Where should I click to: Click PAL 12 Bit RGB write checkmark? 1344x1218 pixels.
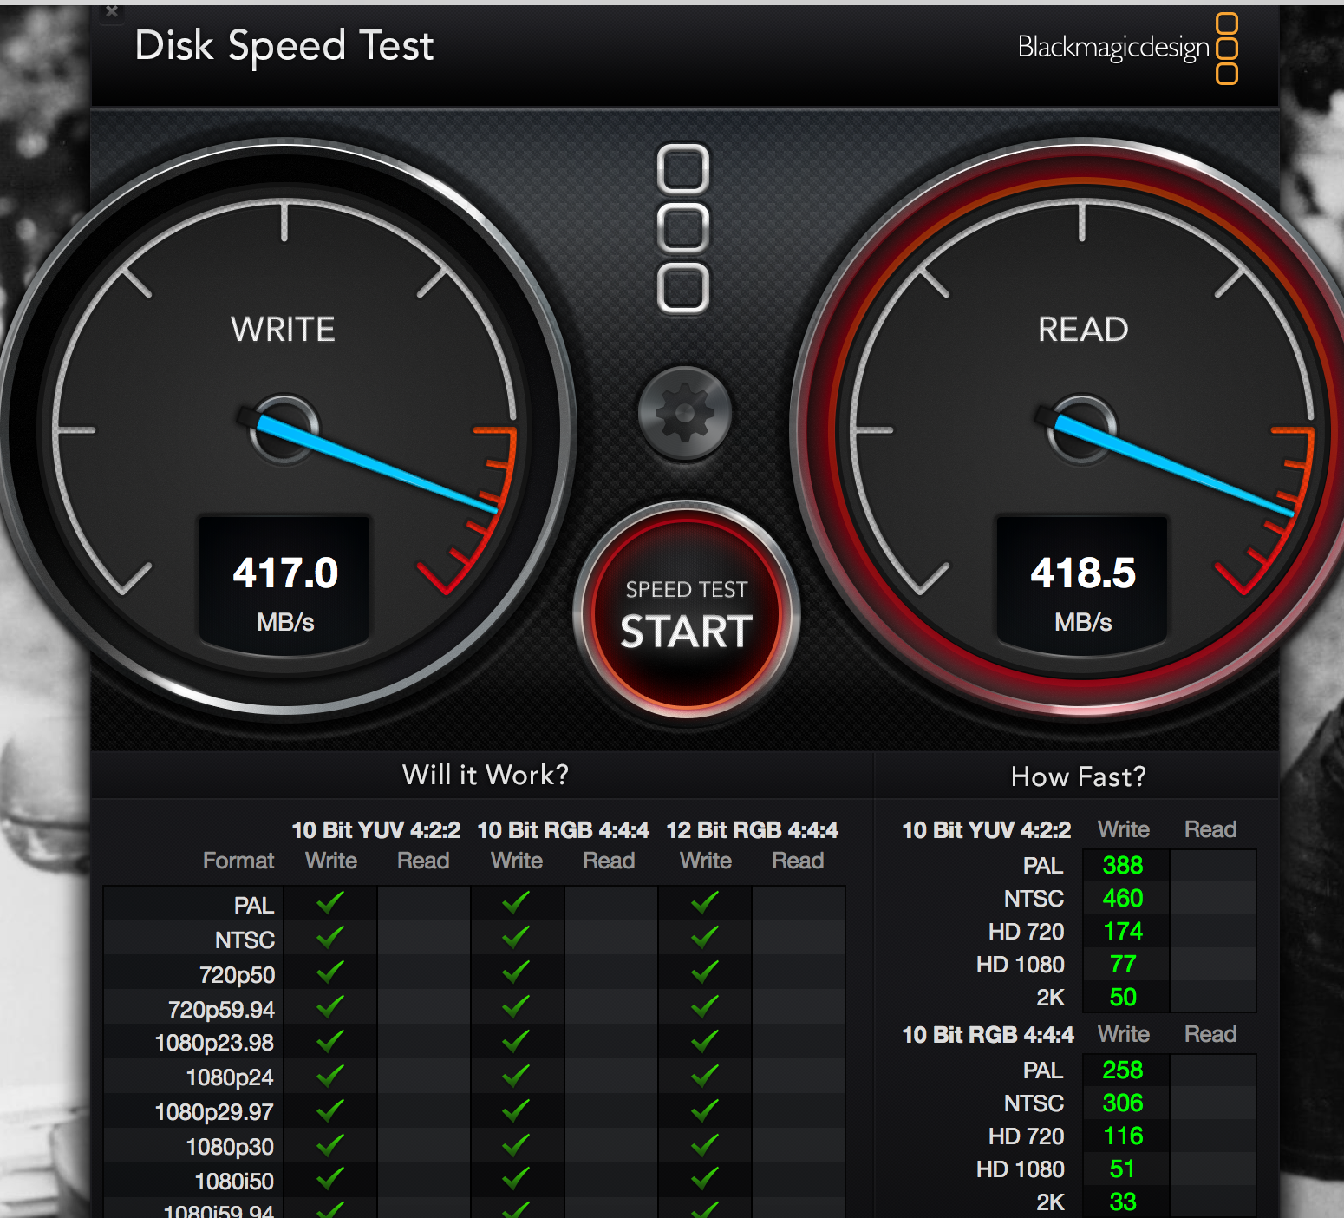pyautogui.click(x=705, y=903)
